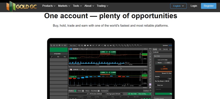Viewport: 220px width, 99px height.
Task: Click the lock icon on upper chart header
Action: point(87,49)
